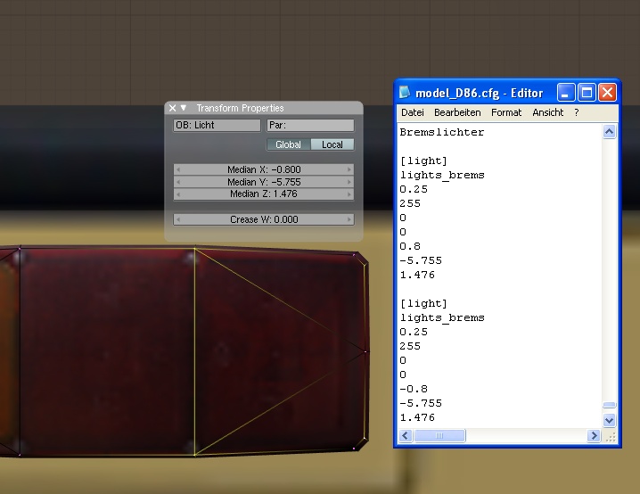Maximize the model_D86.cfg Editor window
This screenshot has width=640, height=494.
click(587, 93)
